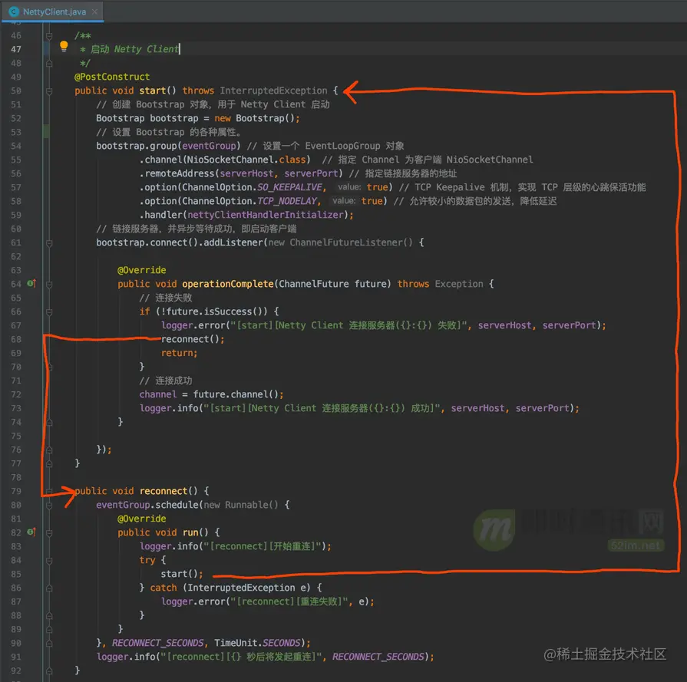Collapse the start() method using its fold arrow
This screenshot has height=682, width=687.
click(49, 90)
